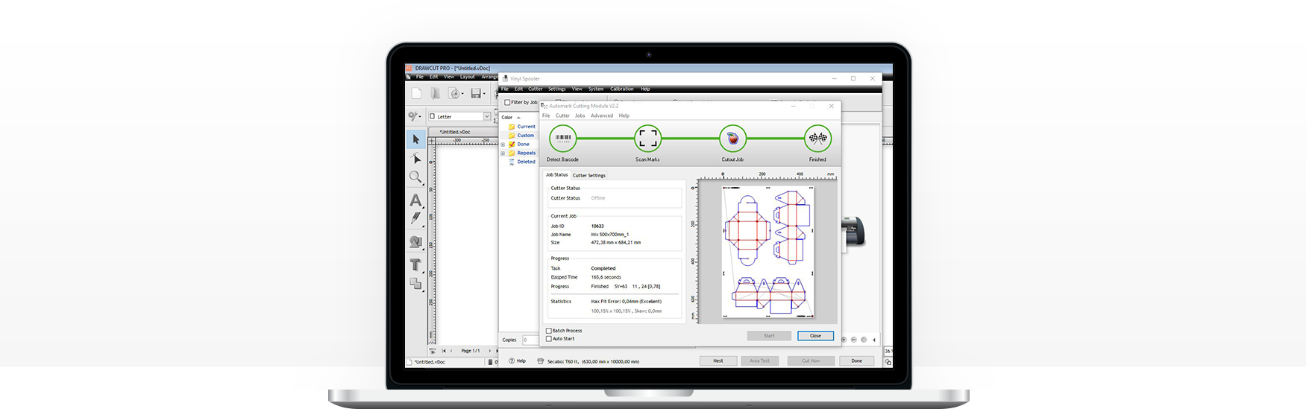Select the arrow Selection tool
1306x409 pixels.
(416, 139)
